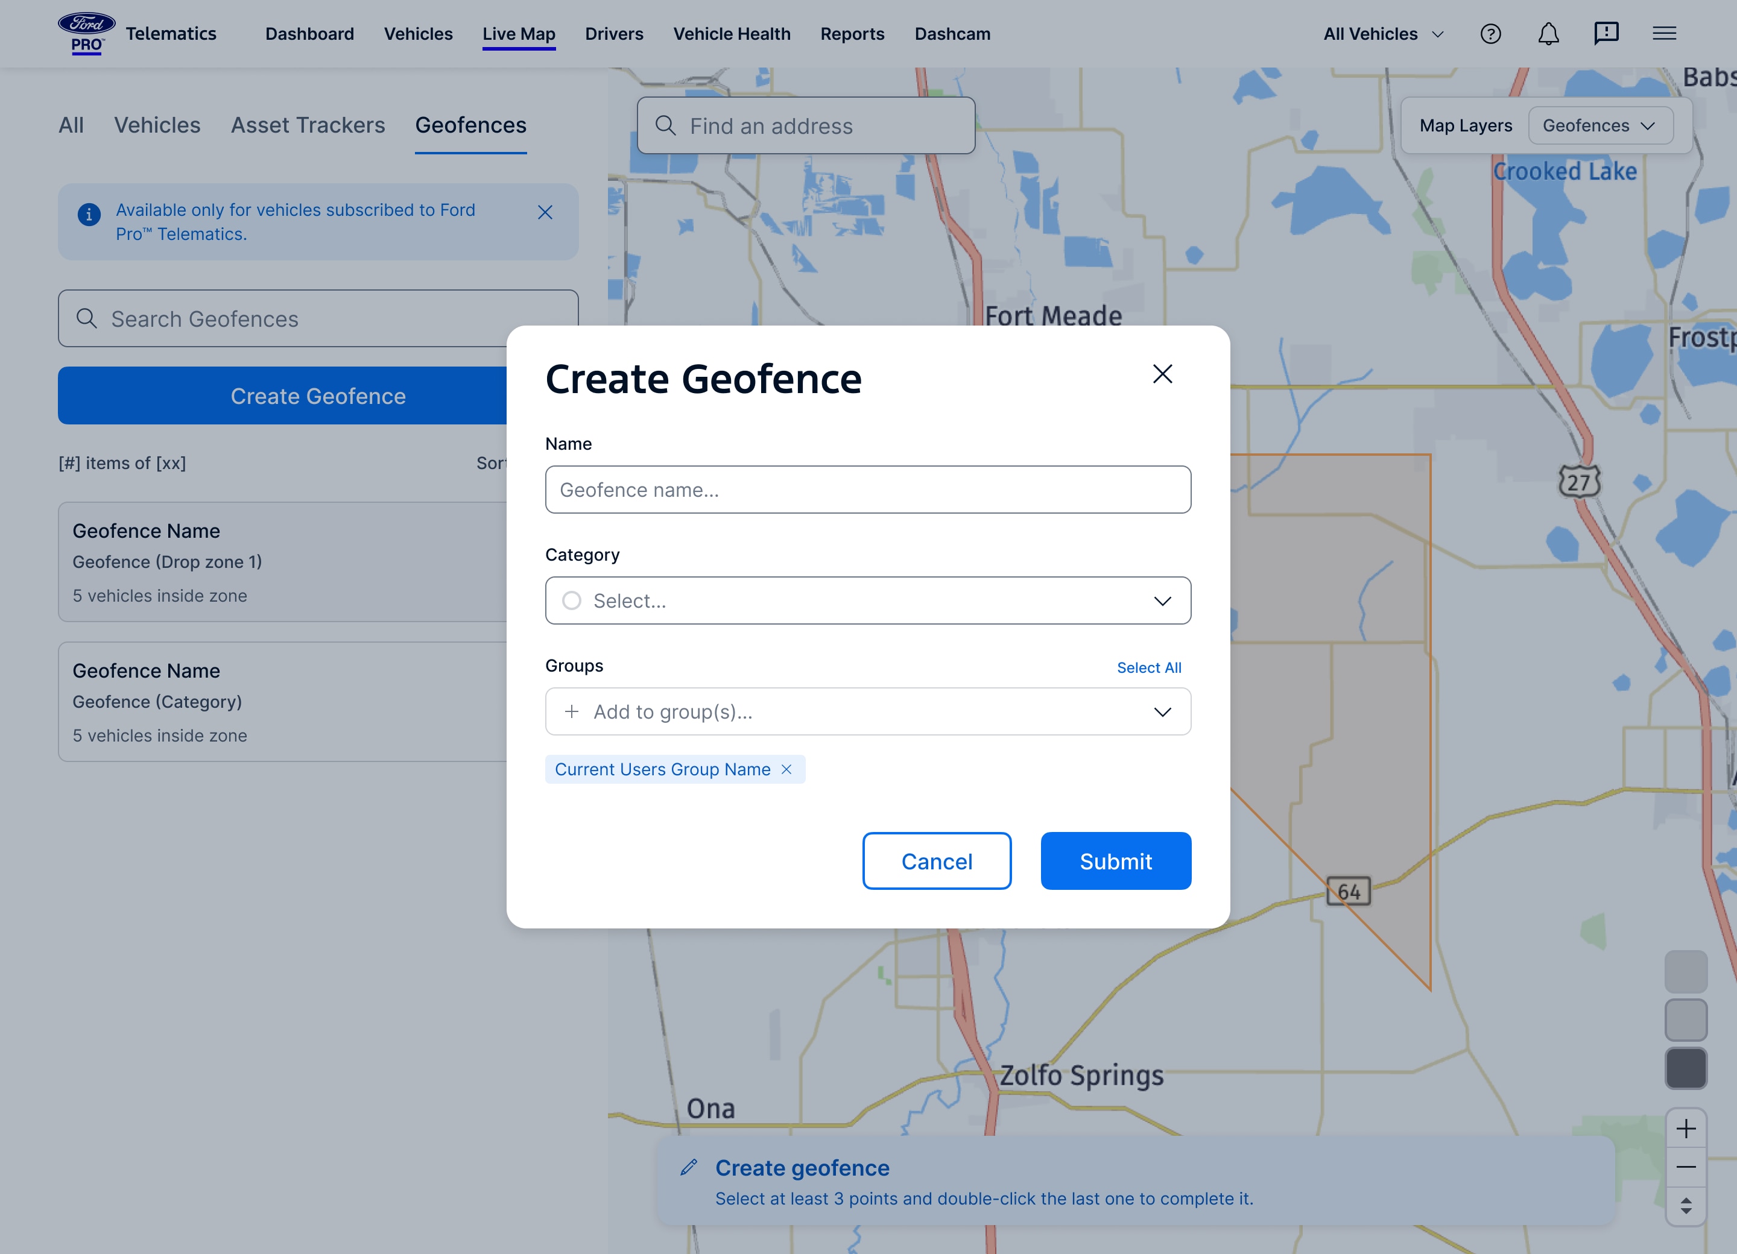Click the Ford Pro logo
The width and height of the screenshot is (1737, 1254).
[85, 32]
